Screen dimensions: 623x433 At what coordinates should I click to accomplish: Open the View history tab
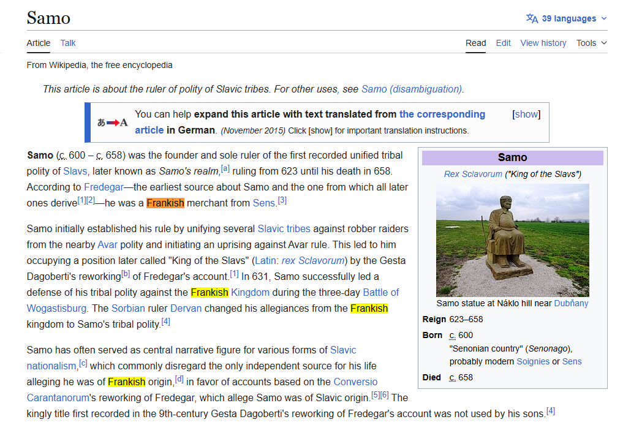coord(543,43)
